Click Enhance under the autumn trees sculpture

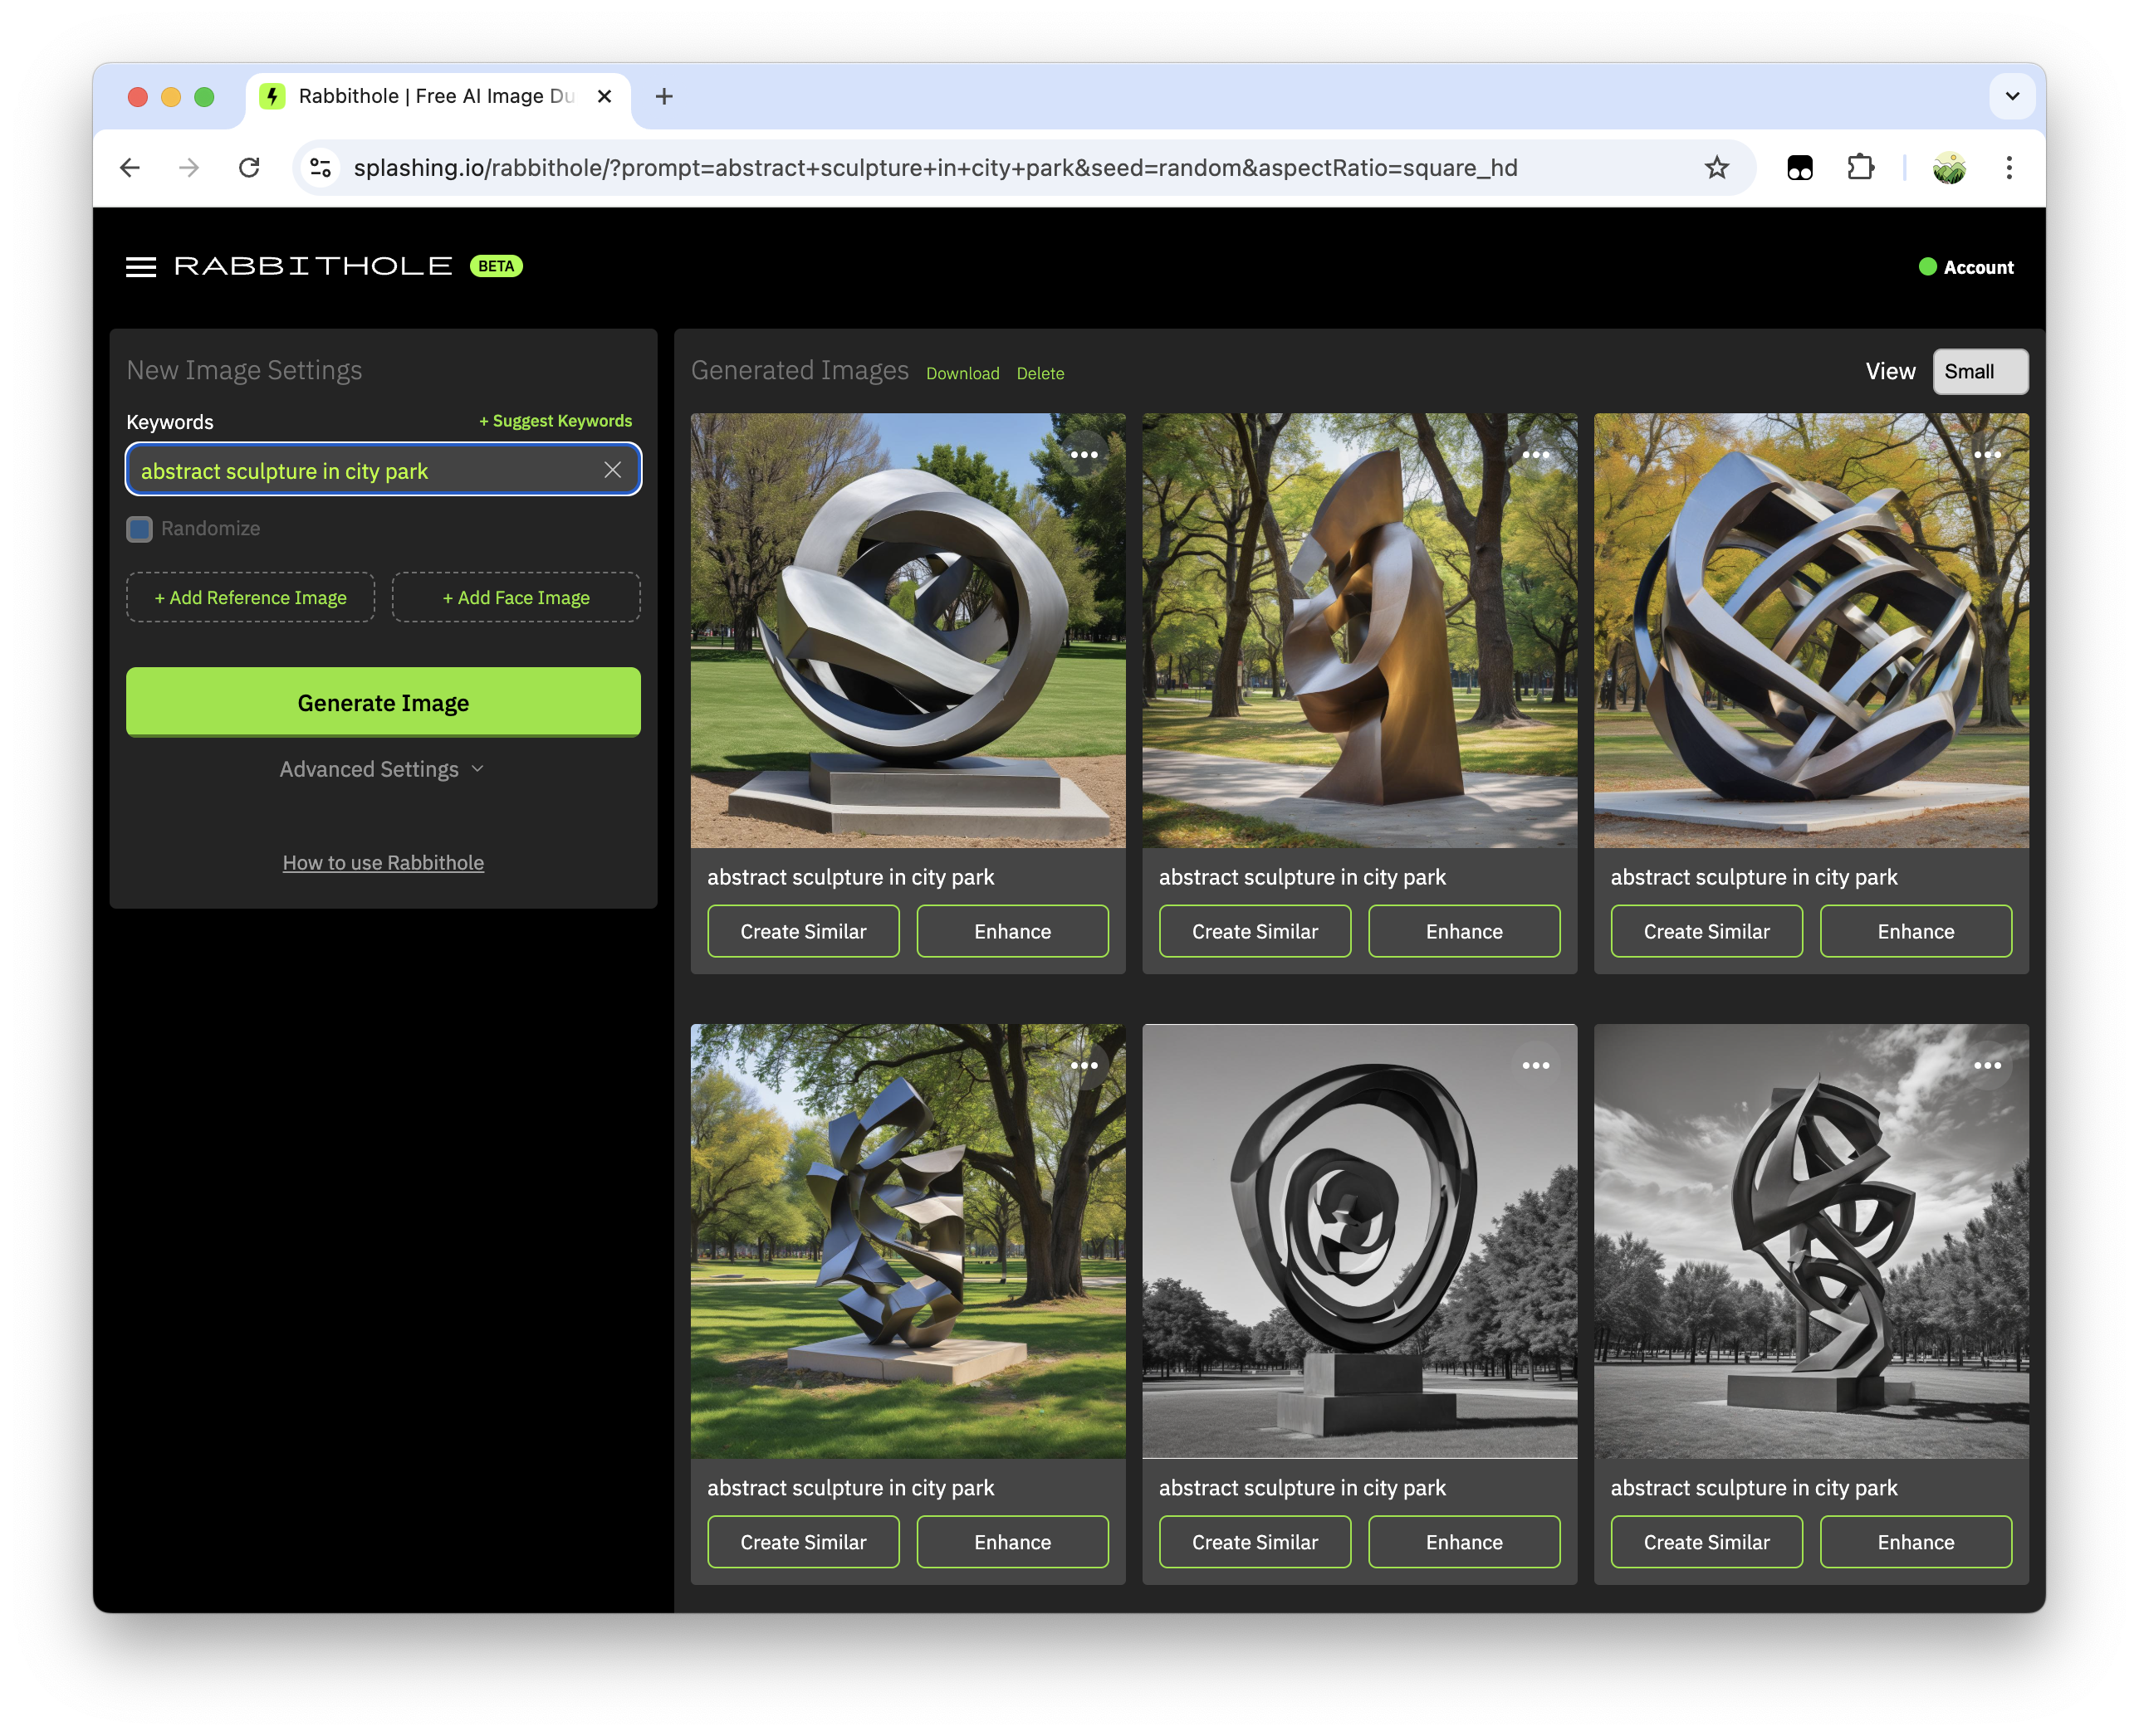pyautogui.click(x=1916, y=931)
